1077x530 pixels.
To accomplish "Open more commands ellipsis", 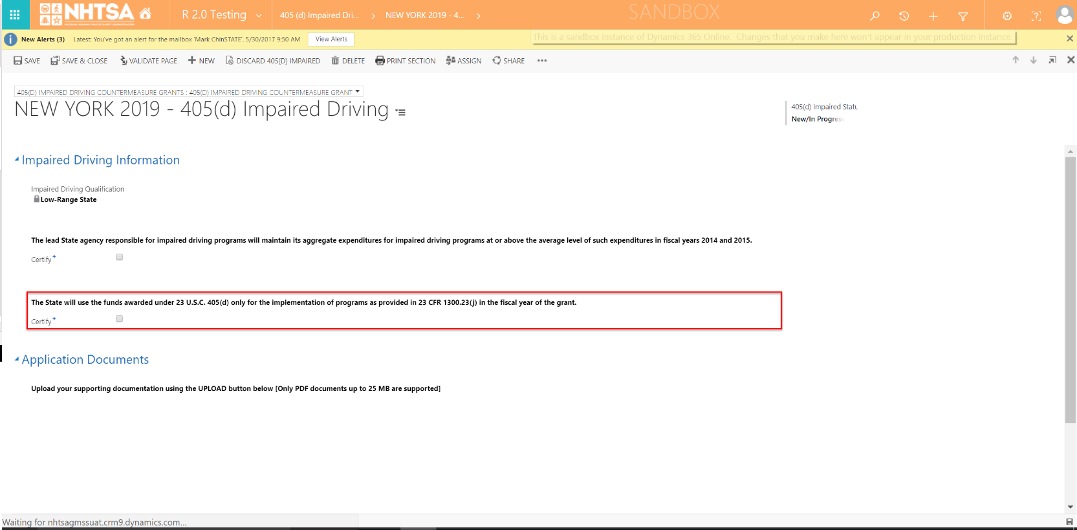I will coord(542,61).
